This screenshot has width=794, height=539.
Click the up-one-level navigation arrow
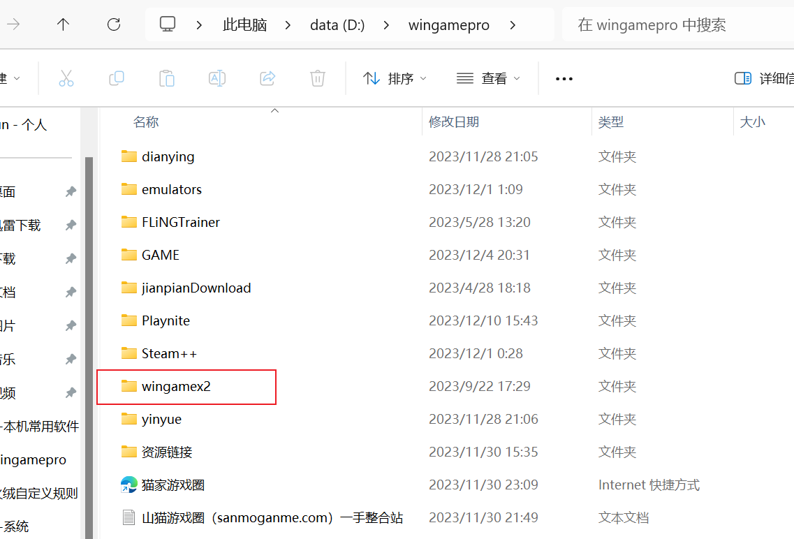coord(62,24)
